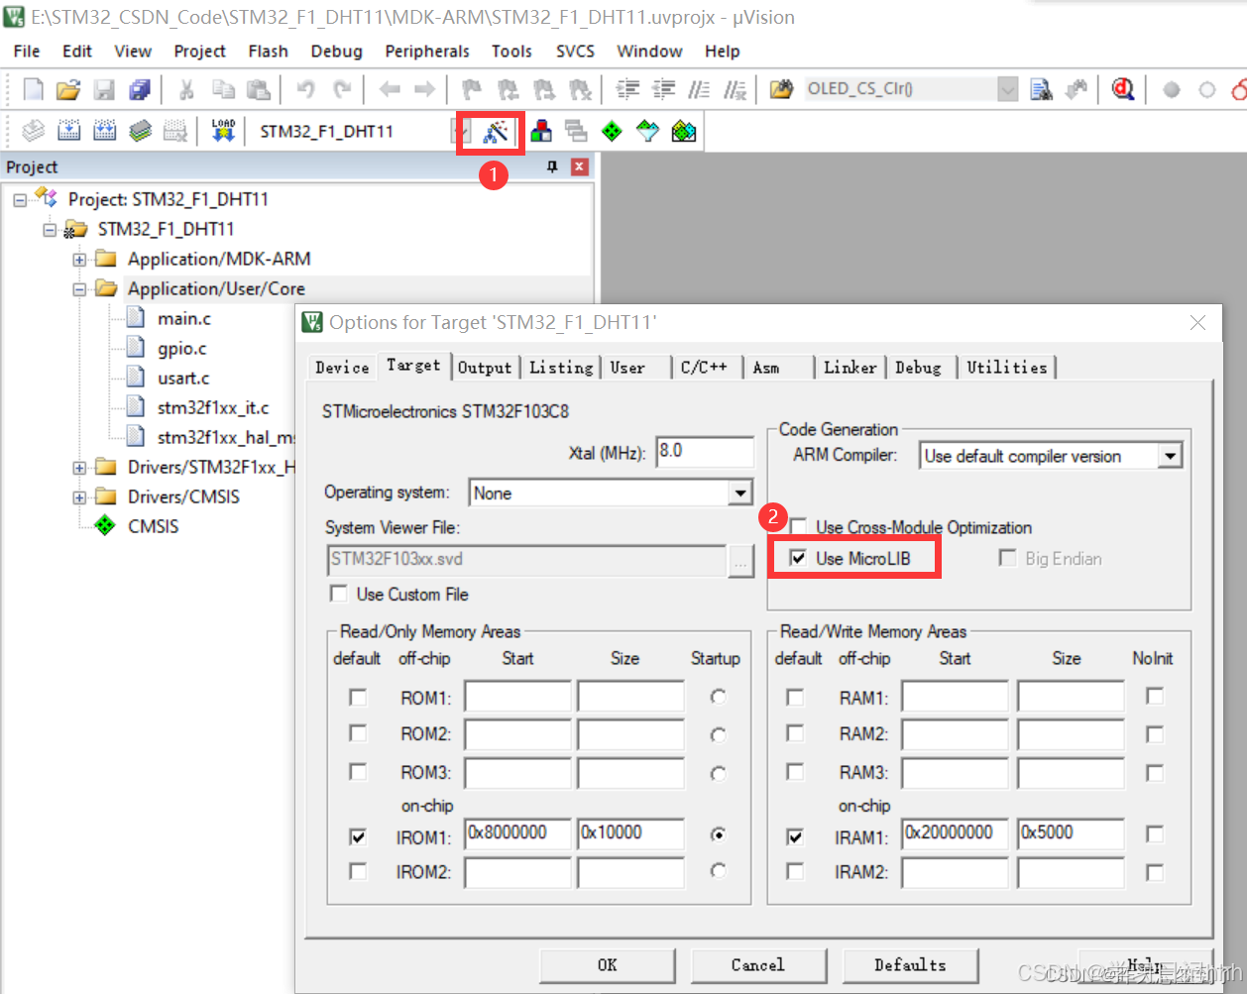Click the New file icon
This screenshot has height=994, width=1247.
tap(33, 89)
